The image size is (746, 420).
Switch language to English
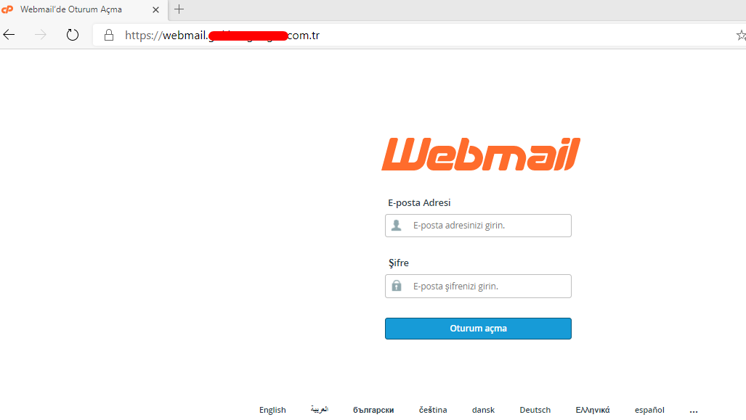272,410
